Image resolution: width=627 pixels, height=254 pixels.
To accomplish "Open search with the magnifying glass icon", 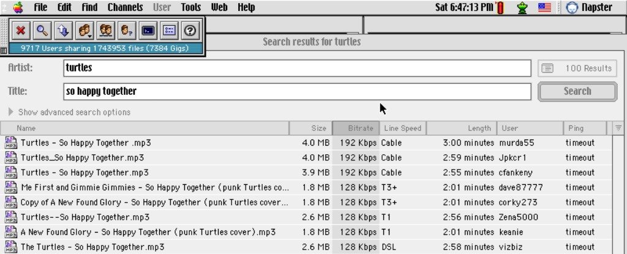I will point(42,31).
